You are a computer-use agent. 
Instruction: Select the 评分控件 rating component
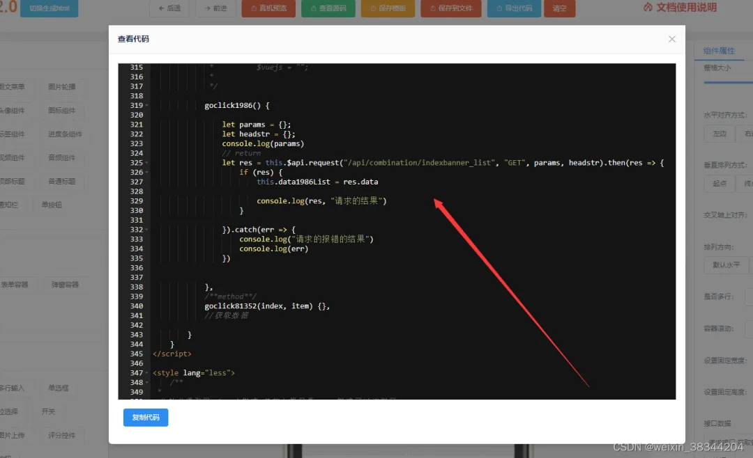click(62, 436)
